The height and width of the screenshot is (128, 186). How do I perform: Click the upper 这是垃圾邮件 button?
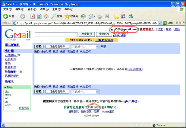[x=57, y=46]
